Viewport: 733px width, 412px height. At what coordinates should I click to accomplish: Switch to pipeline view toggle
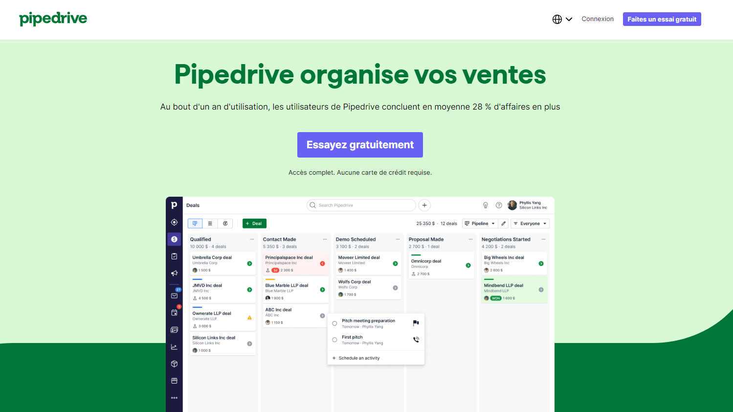(x=195, y=224)
